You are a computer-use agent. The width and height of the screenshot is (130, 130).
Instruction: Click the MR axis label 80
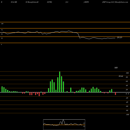pyautogui.click(x=127, y=77)
